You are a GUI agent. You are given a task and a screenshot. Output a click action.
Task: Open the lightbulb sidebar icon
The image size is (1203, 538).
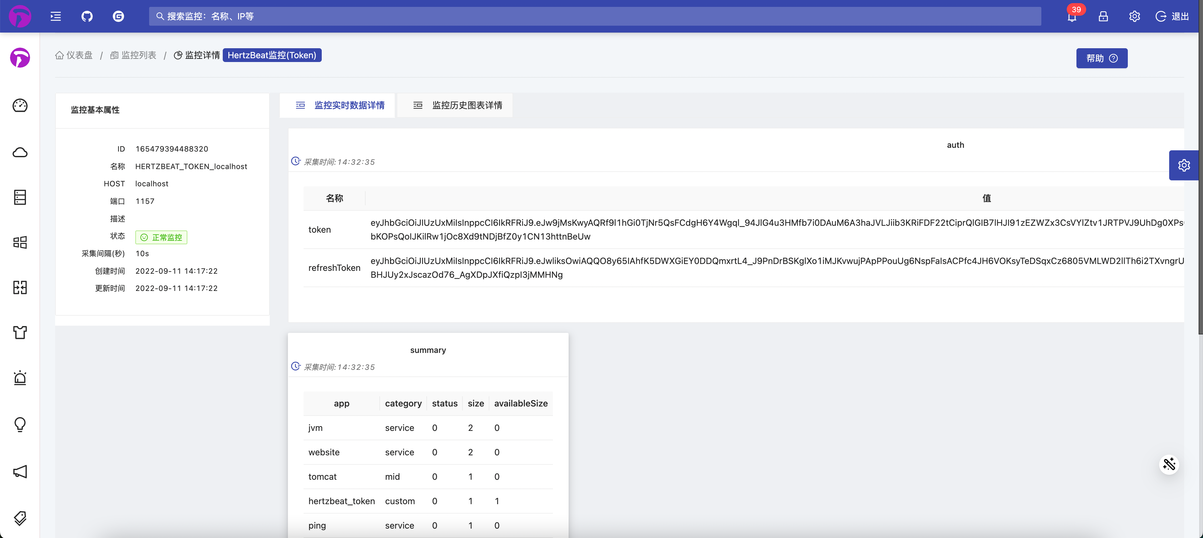(x=20, y=424)
